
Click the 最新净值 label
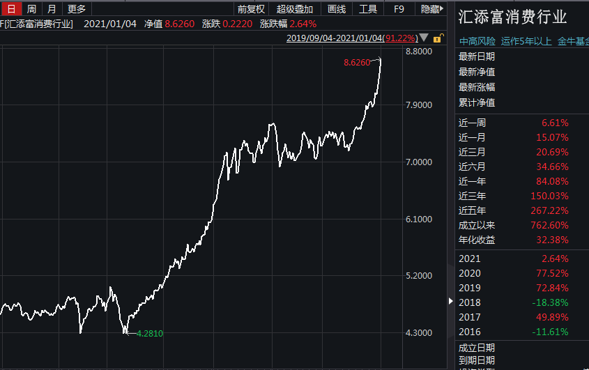[477, 72]
